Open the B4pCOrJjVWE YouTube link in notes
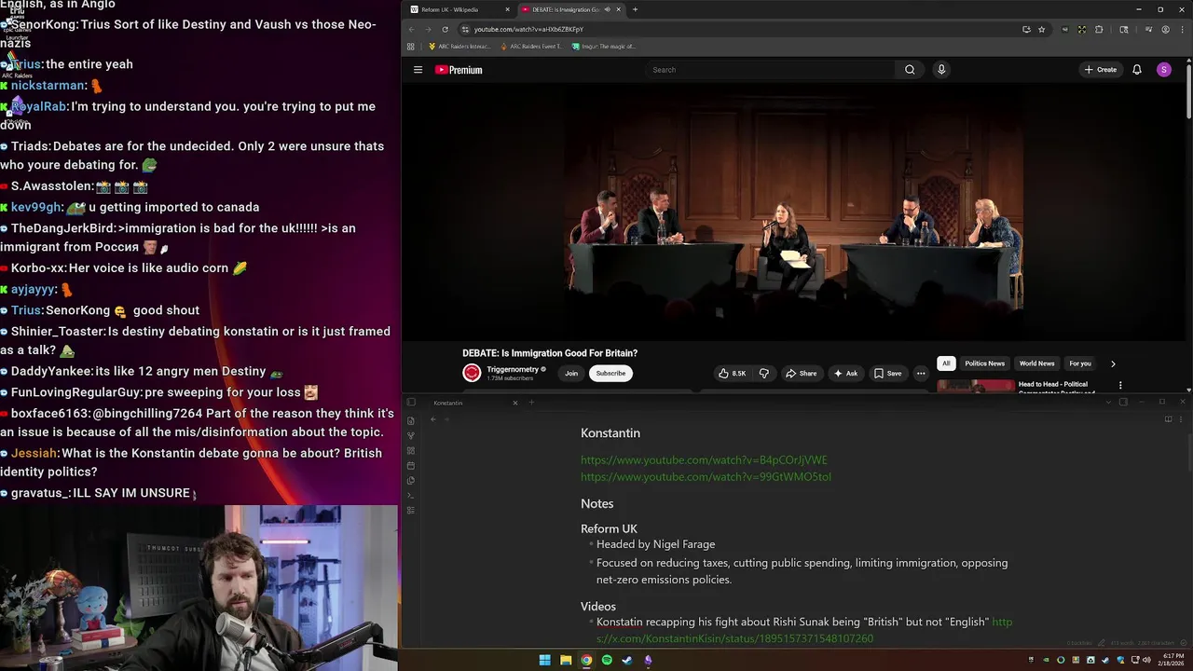Viewport: 1193px width, 671px height. (704, 460)
